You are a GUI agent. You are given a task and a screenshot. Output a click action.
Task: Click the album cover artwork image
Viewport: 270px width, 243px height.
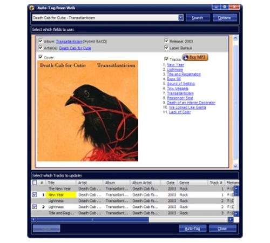[87, 111]
